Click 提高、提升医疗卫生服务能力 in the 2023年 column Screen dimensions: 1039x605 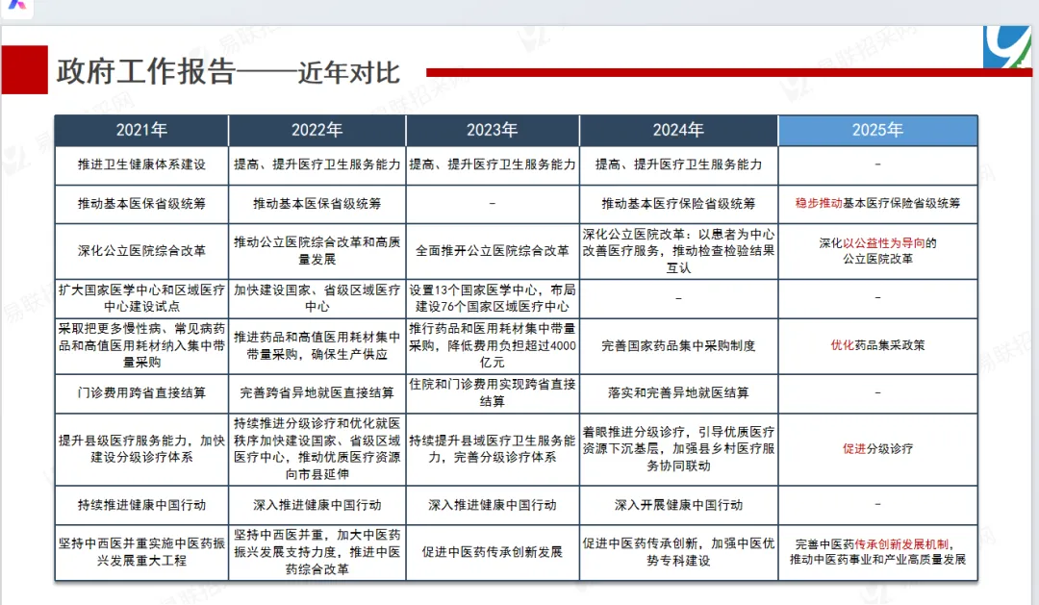click(492, 165)
